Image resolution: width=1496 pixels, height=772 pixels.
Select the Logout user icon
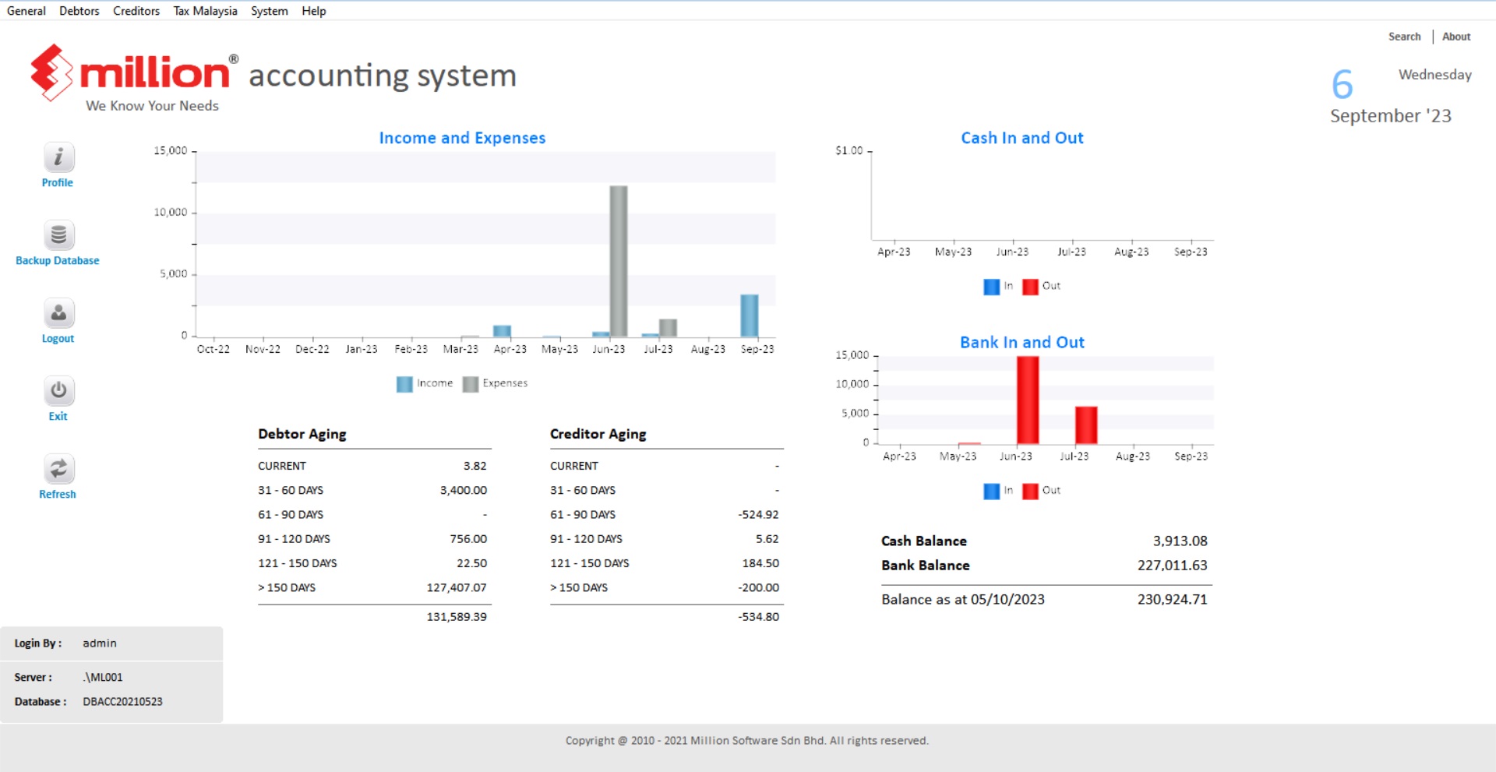tap(58, 312)
